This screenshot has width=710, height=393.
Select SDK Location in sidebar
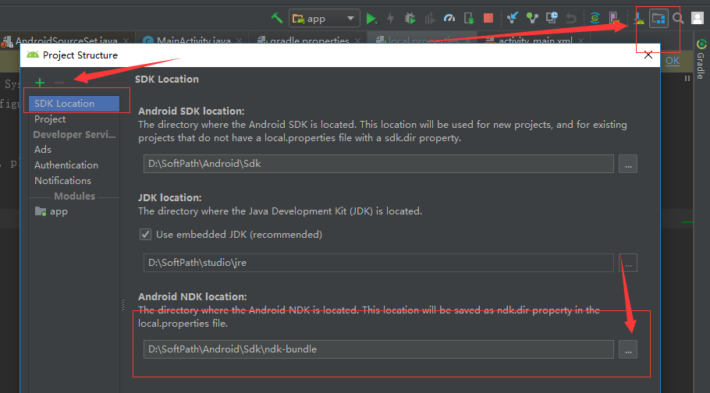[74, 104]
